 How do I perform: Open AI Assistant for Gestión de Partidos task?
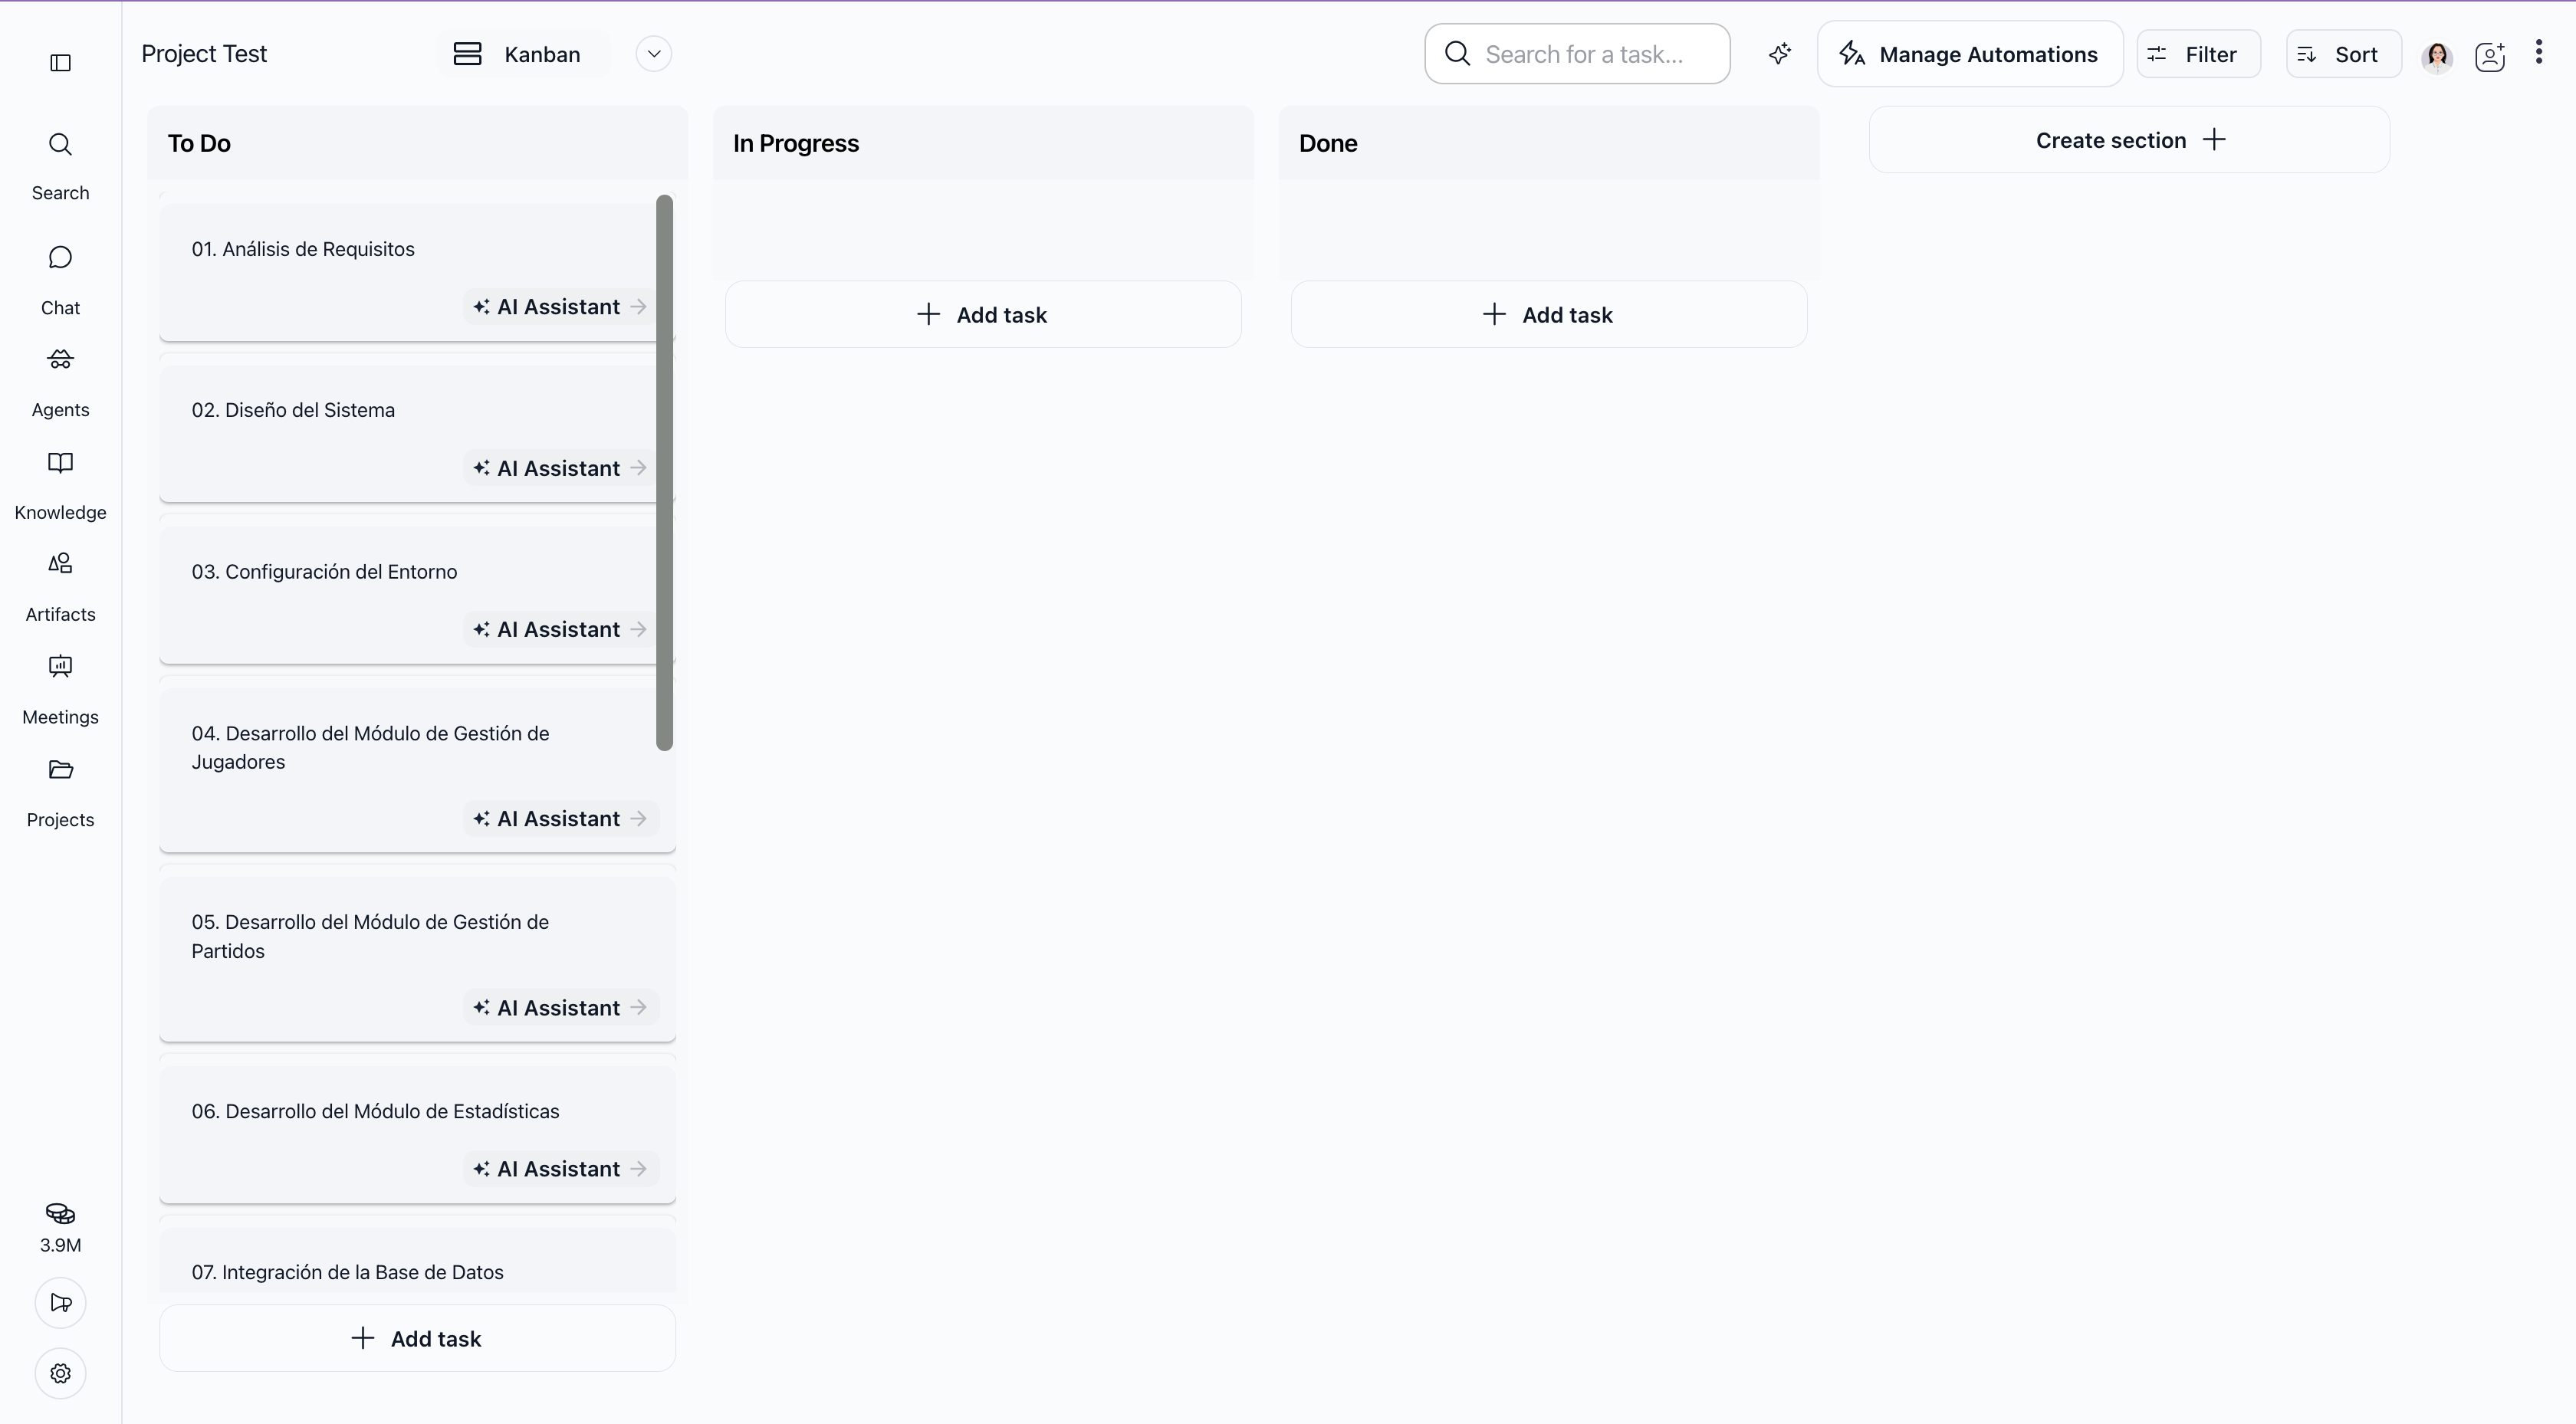[560, 1008]
